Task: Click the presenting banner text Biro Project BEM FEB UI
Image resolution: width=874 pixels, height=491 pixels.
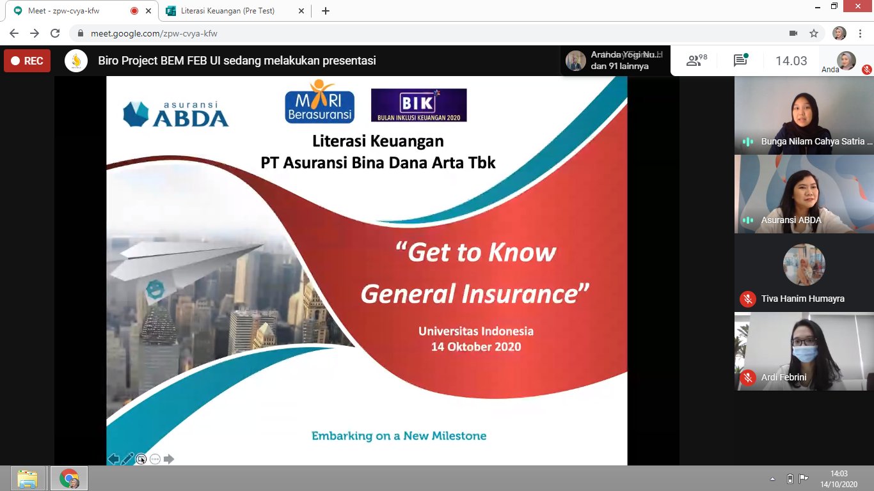Action: point(237,61)
